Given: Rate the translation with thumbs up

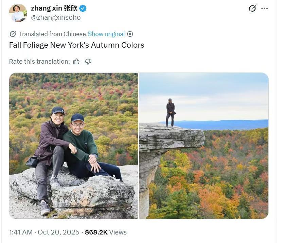Looking at the screenshot, I should coord(76,62).
